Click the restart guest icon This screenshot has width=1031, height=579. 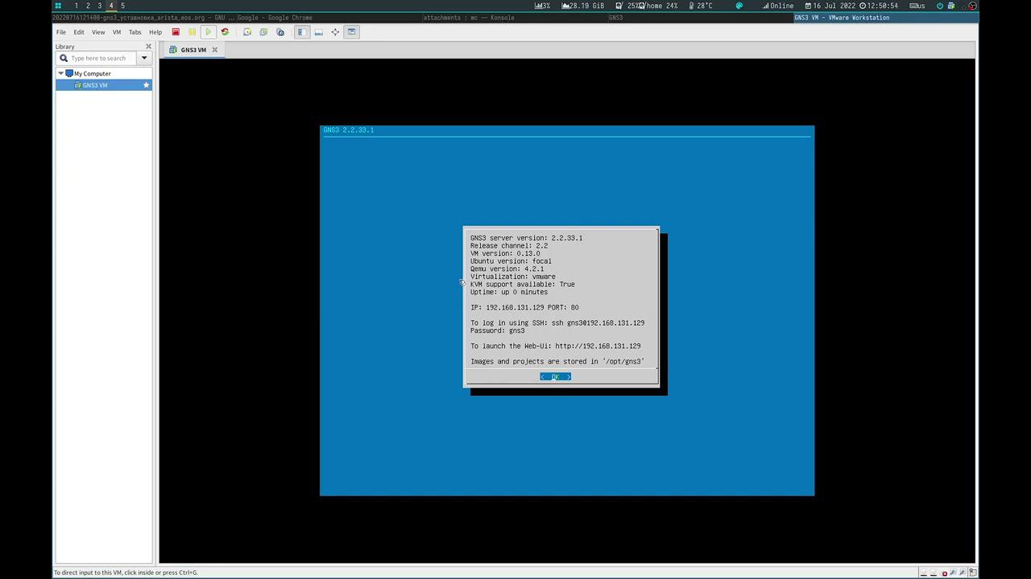pos(225,32)
